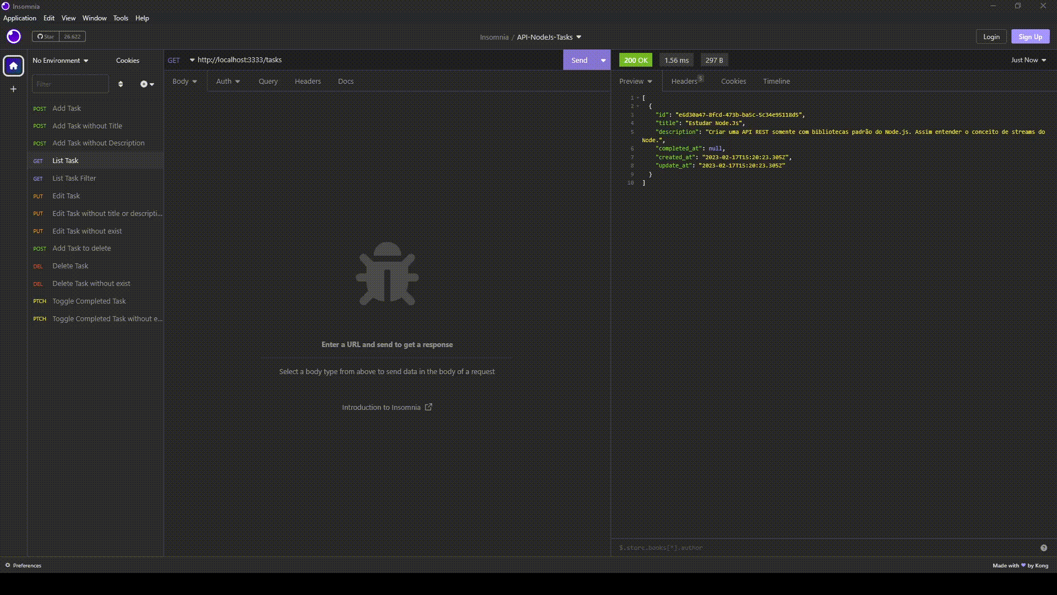Click the Insomnia logo icon
The height and width of the screenshot is (595, 1057).
(x=14, y=36)
